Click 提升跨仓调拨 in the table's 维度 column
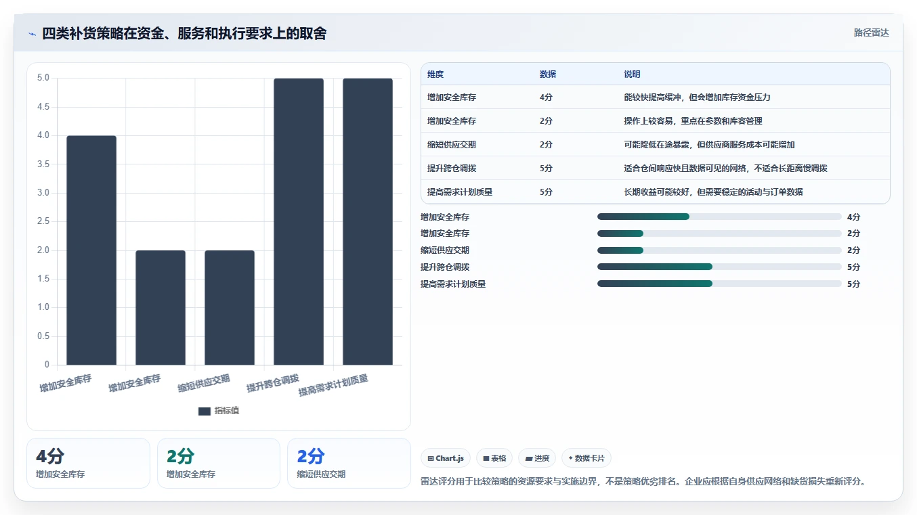 tap(452, 169)
